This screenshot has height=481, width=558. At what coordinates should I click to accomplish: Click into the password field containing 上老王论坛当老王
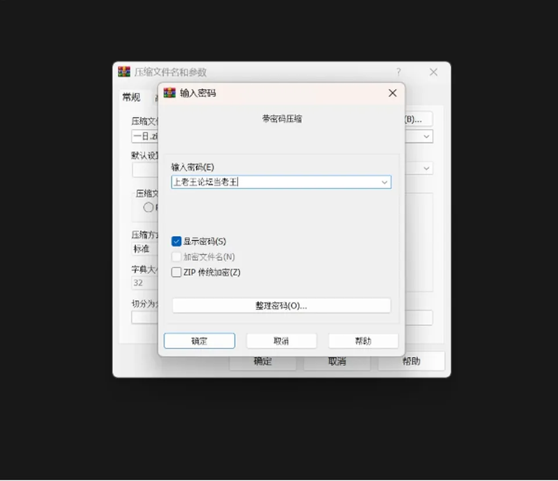click(281, 182)
